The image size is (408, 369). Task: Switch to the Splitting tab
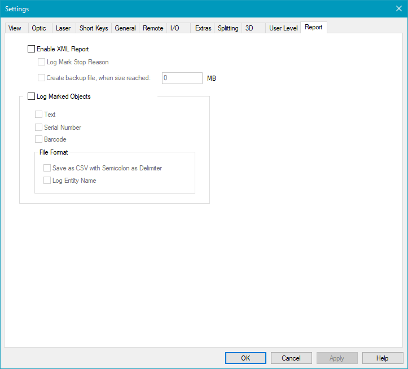228,28
